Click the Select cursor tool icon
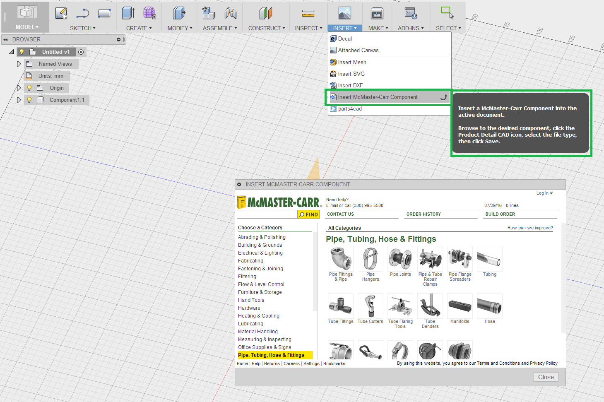Viewport: 604px width, 402px height. 447,13
